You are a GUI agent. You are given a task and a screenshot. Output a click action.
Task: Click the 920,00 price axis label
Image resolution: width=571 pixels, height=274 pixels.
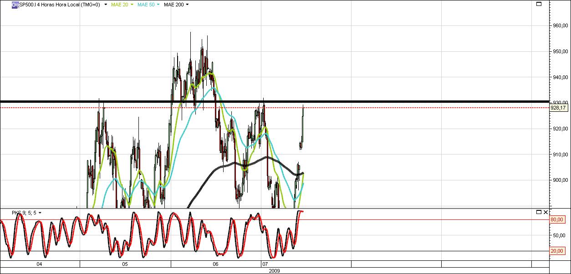(560, 129)
